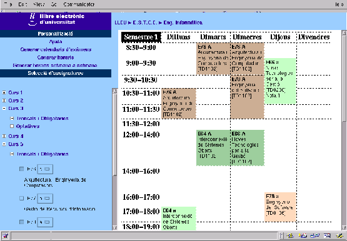Click E.S.T.C.E. in the breadcrumb
The width and height of the screenshot is (347, 241).
pos(145,22)
